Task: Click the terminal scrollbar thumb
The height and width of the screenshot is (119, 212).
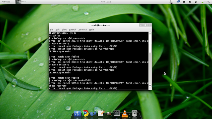Action: 150,44
